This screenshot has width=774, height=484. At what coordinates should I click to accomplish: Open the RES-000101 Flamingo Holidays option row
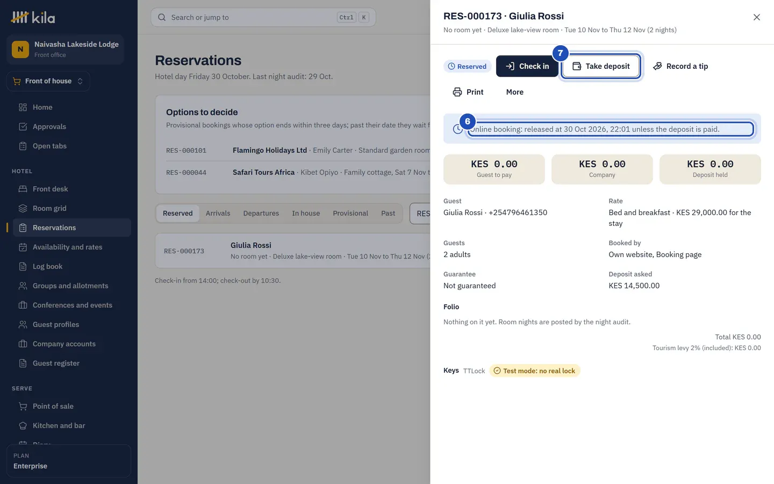pos(298,150)
